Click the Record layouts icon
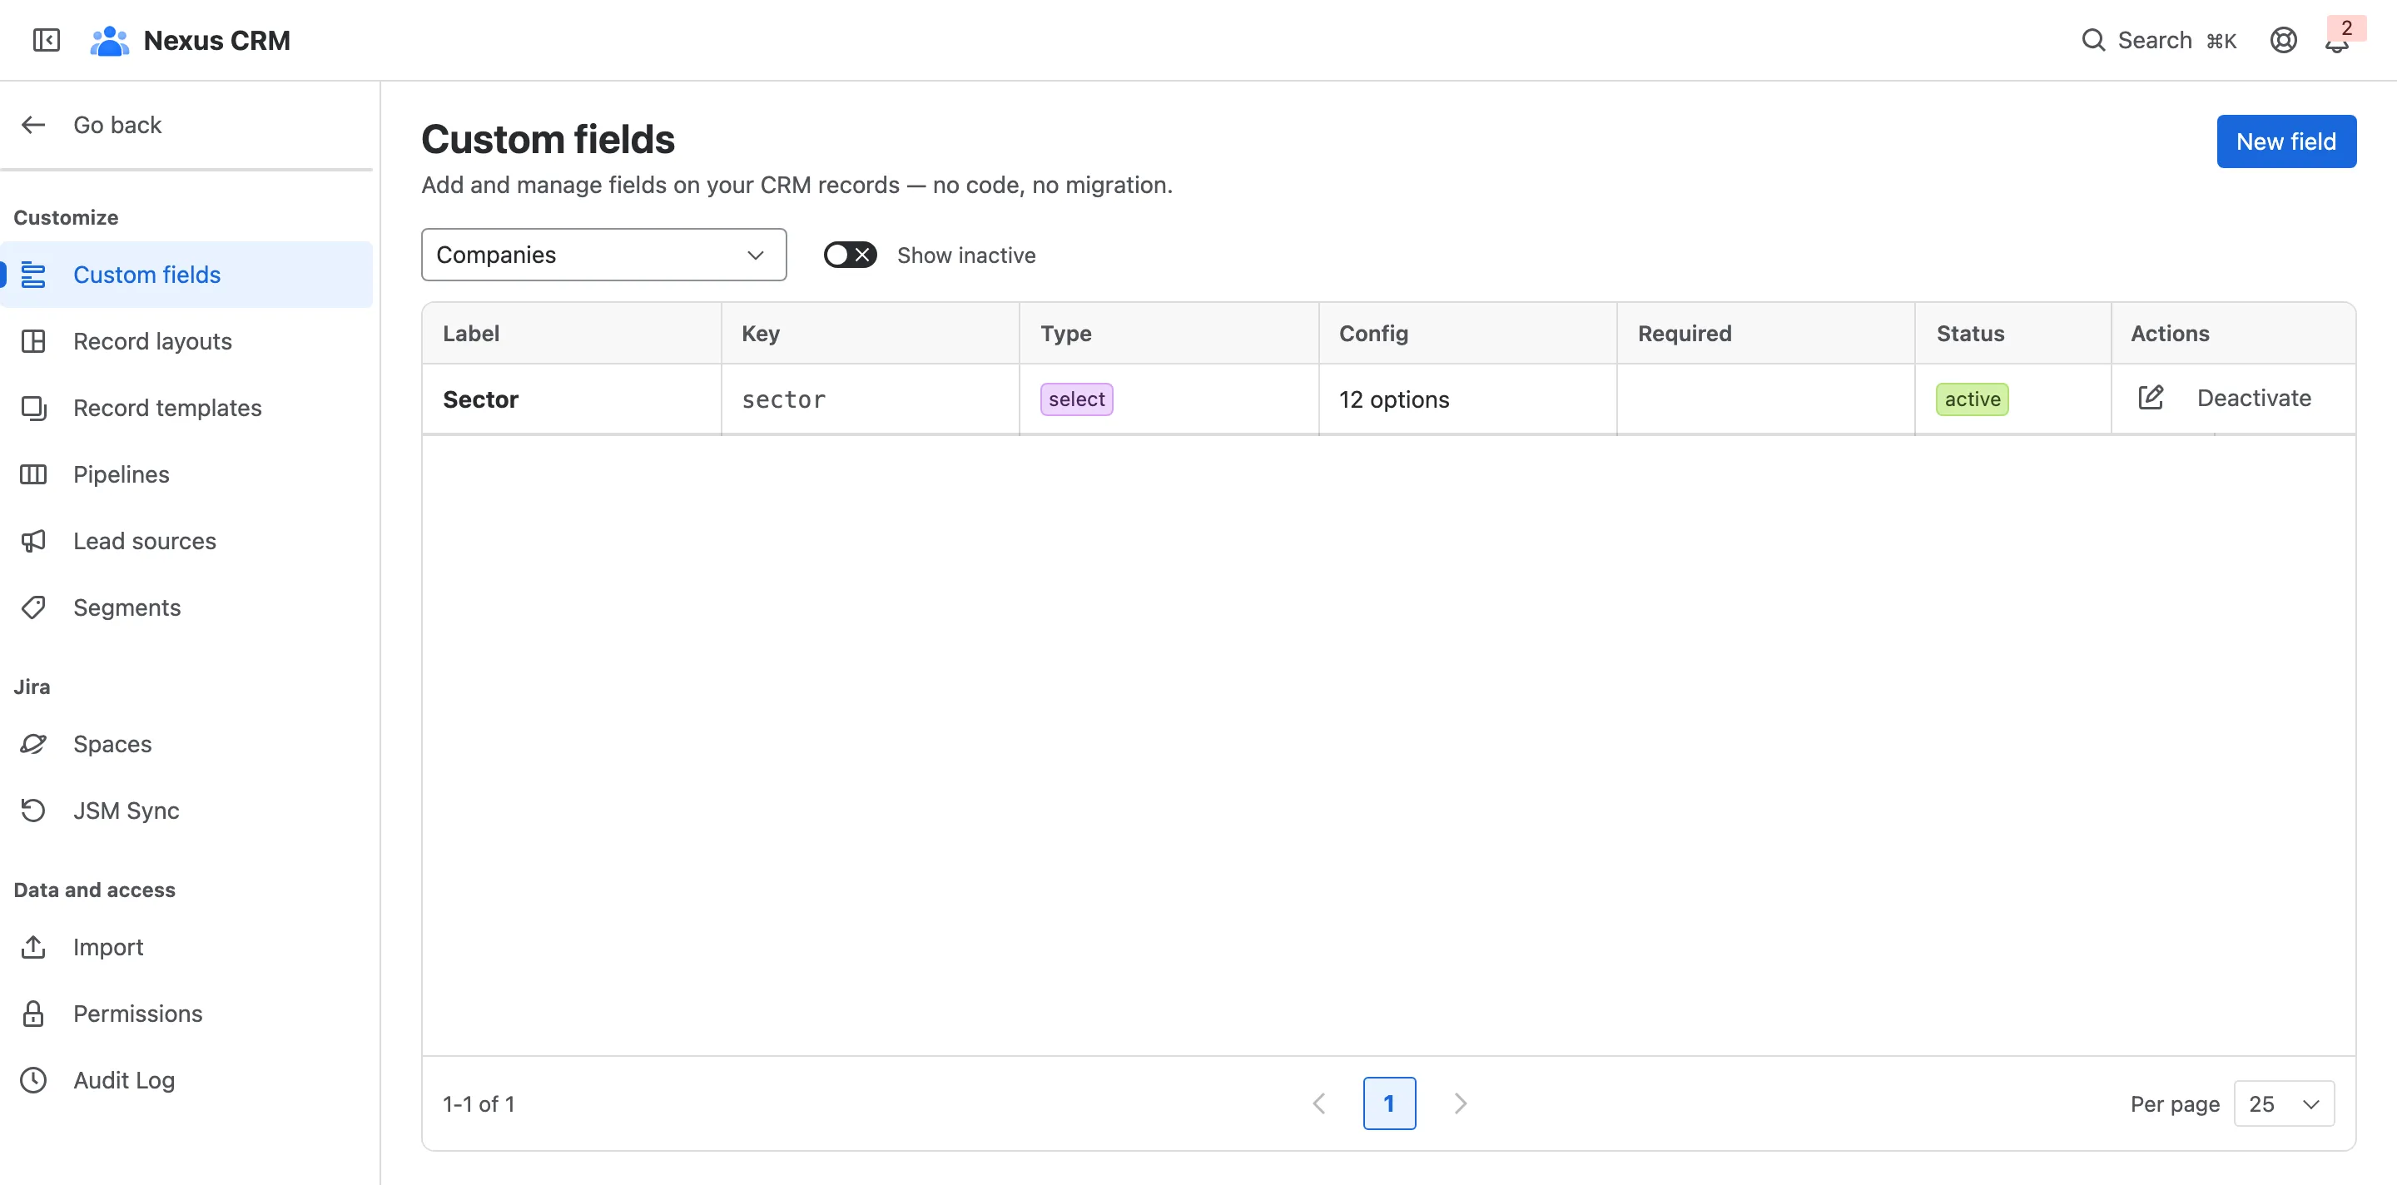 pyautogui.click(x=33, y=341)
